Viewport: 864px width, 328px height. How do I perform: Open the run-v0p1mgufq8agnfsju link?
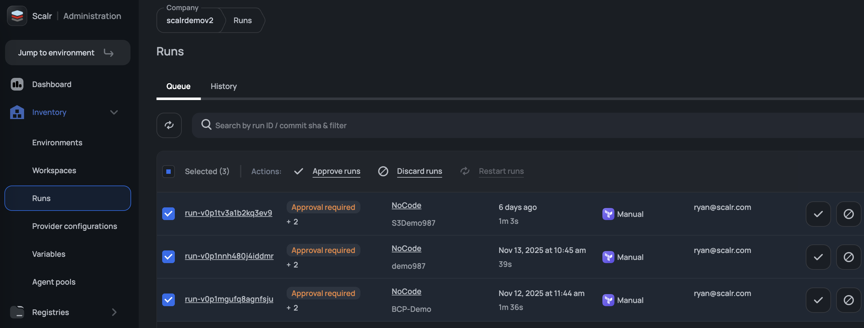pyautogui.click(x=229, y=299)
